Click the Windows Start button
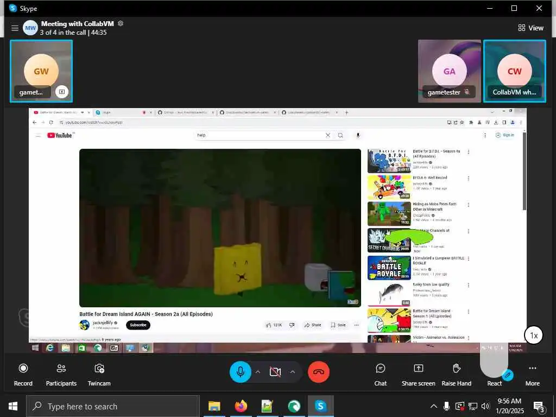 point(13,406)
